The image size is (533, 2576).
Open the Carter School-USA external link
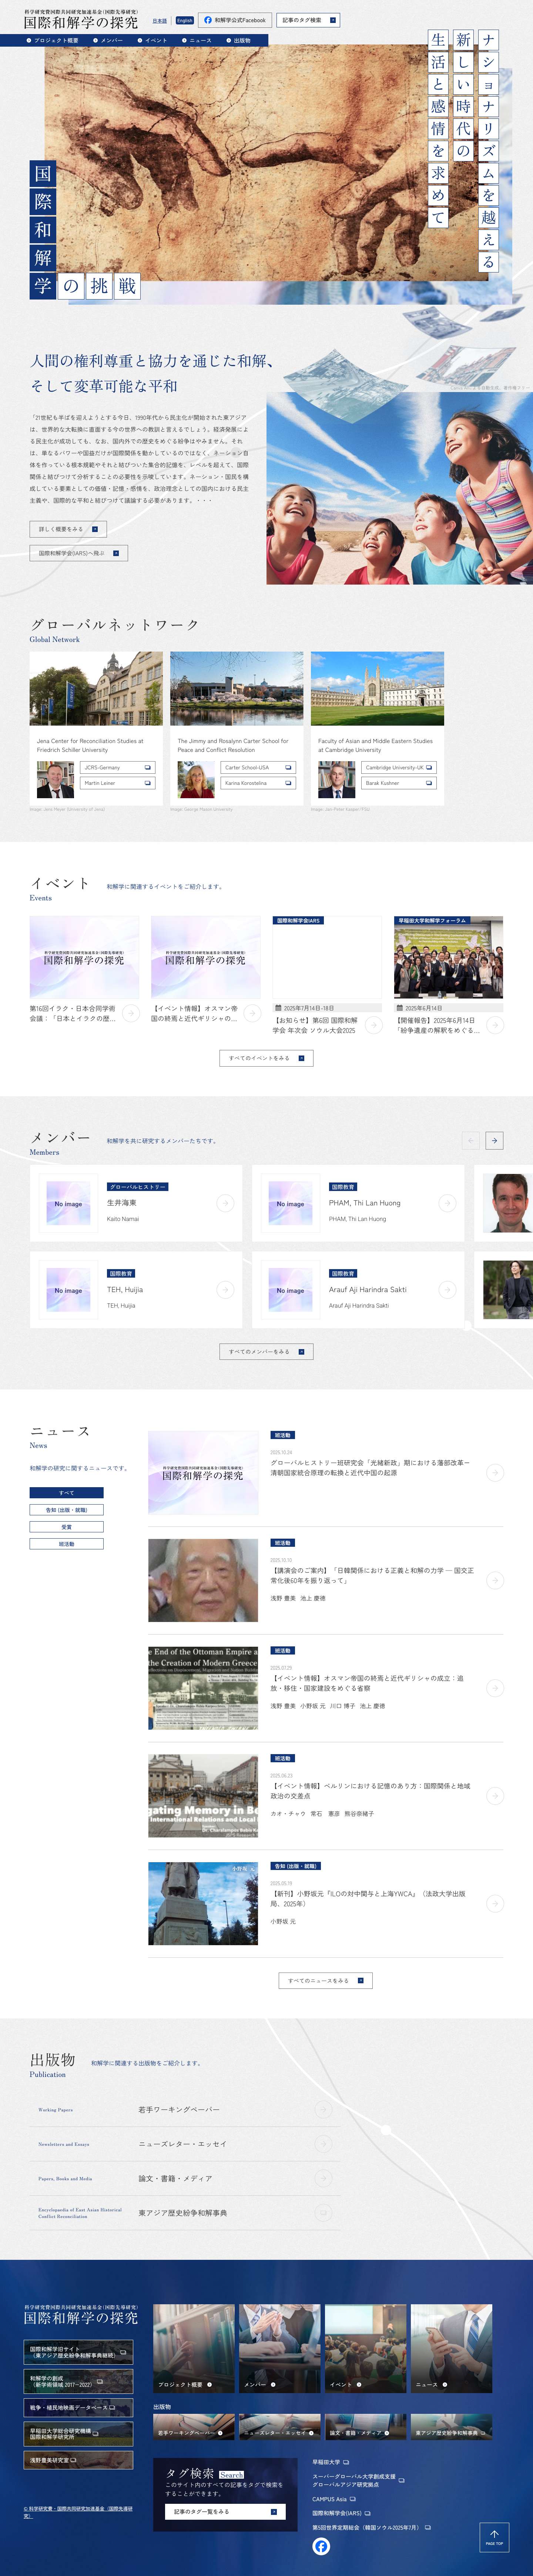tap(258, 768)
